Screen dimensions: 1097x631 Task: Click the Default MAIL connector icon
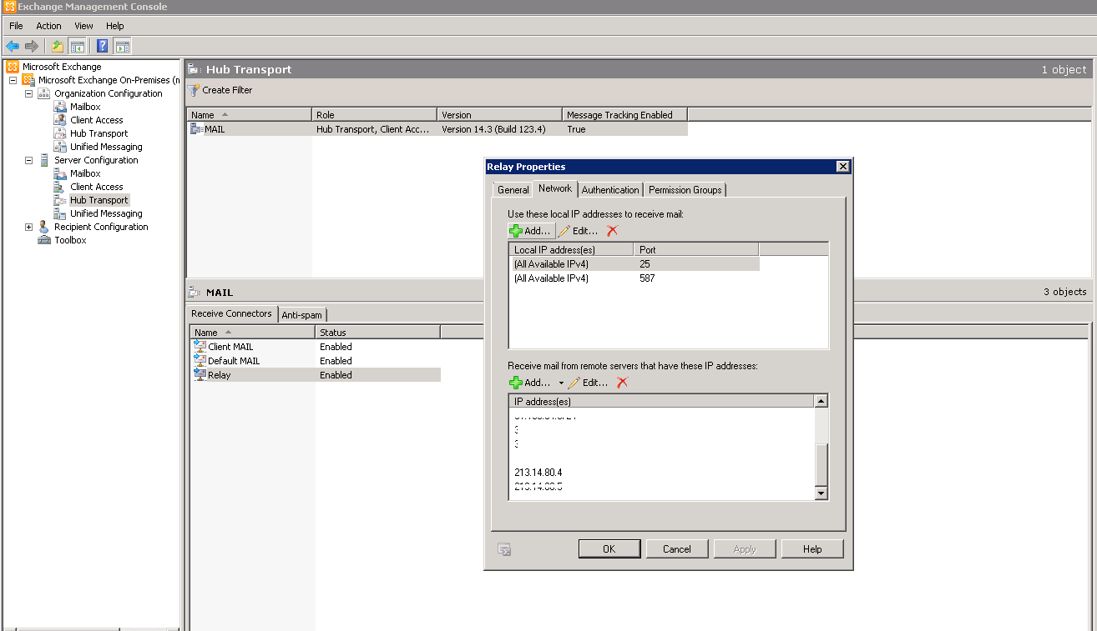pos(200,361)
